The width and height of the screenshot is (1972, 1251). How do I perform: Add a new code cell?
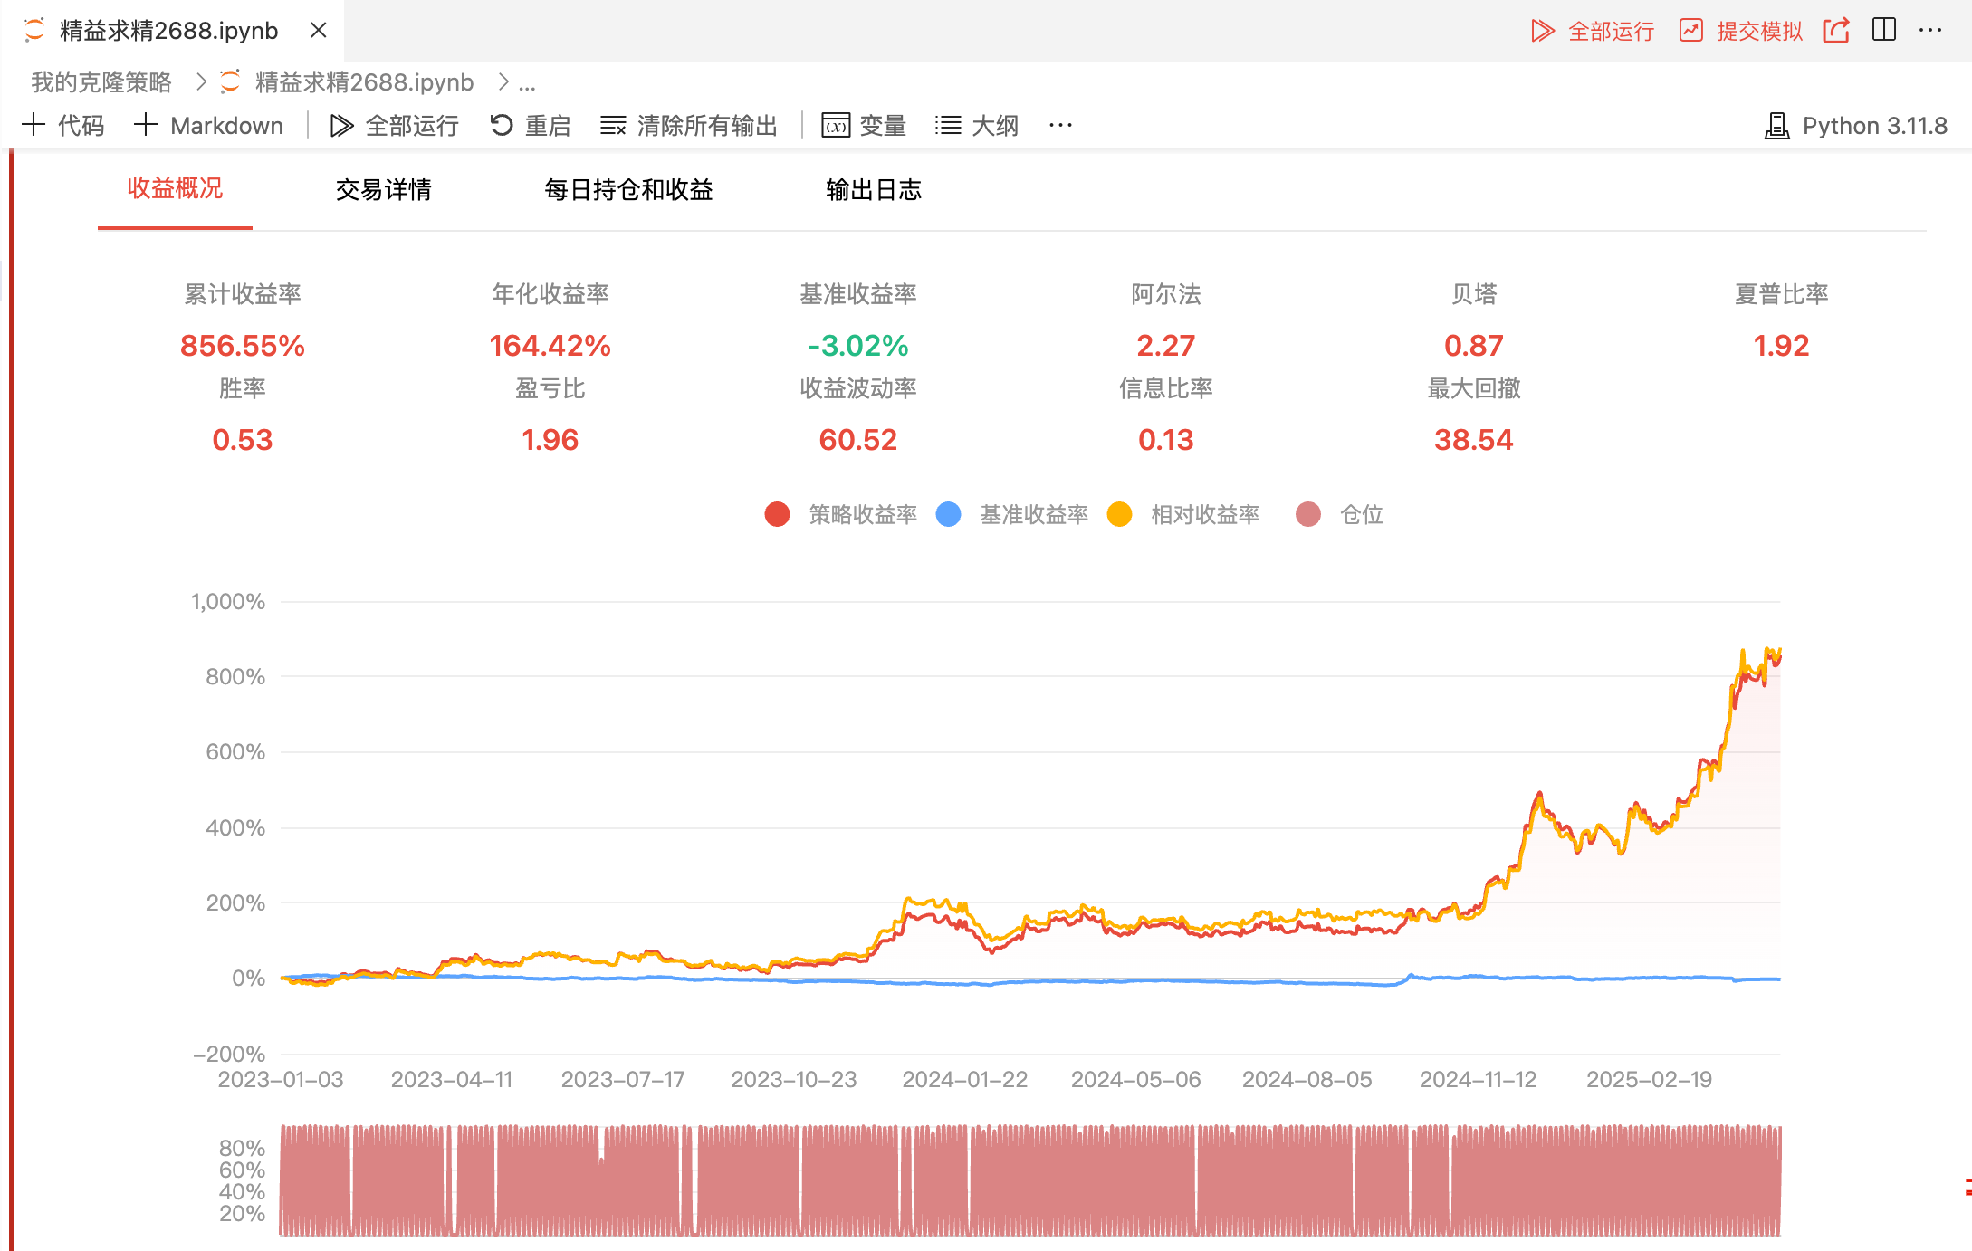pyautogui.click(x=63, y=126)
